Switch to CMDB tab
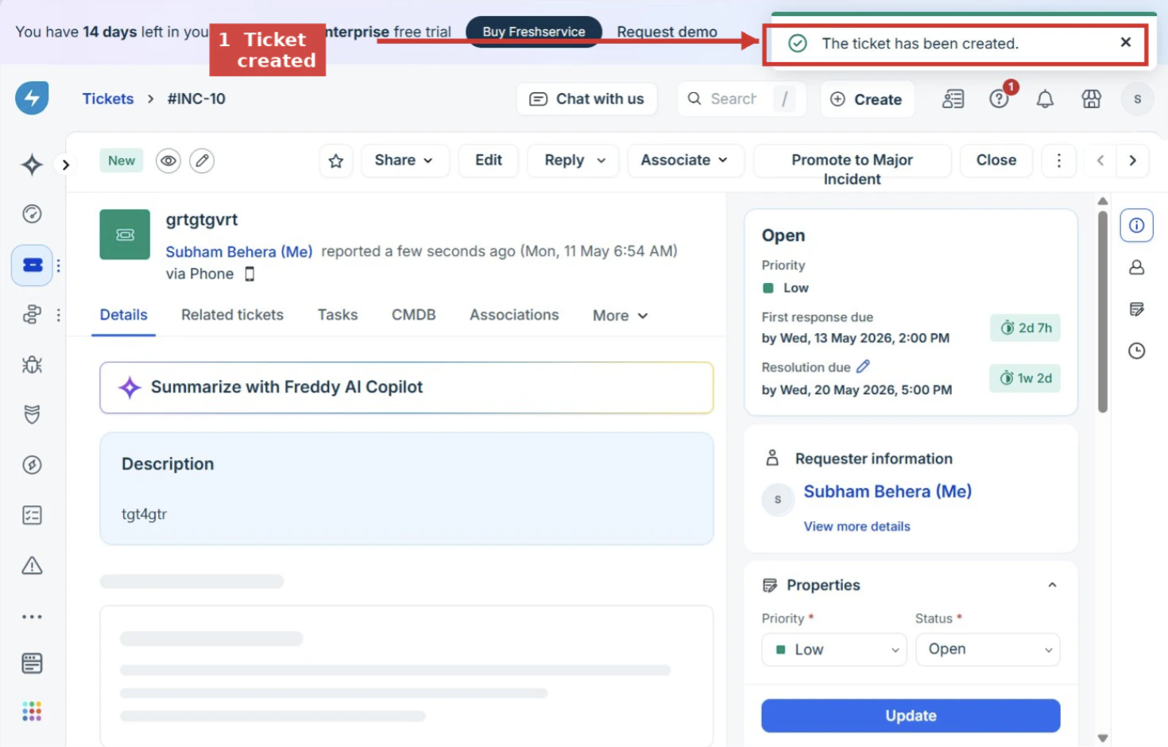The width and height of the screenshot is (1168, 747). point(413,315)
